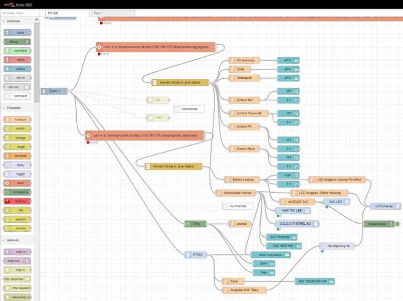The height and width of the screenshot is (301, 403).
Task: Select the mqtt in node in the palette
Action: (17, 252)
